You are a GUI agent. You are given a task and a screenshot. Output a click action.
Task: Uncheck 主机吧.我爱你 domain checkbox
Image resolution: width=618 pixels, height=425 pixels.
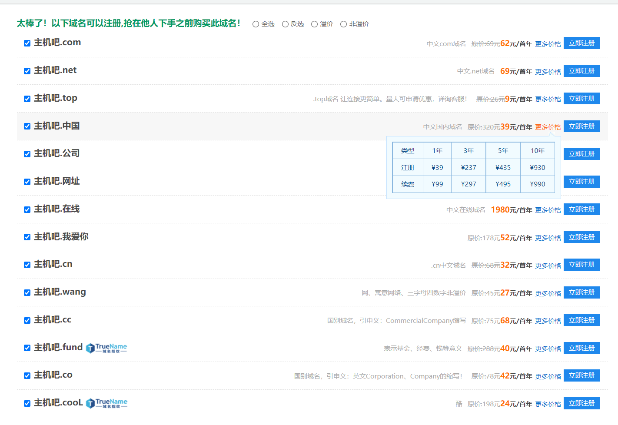(x=27, y=237)
